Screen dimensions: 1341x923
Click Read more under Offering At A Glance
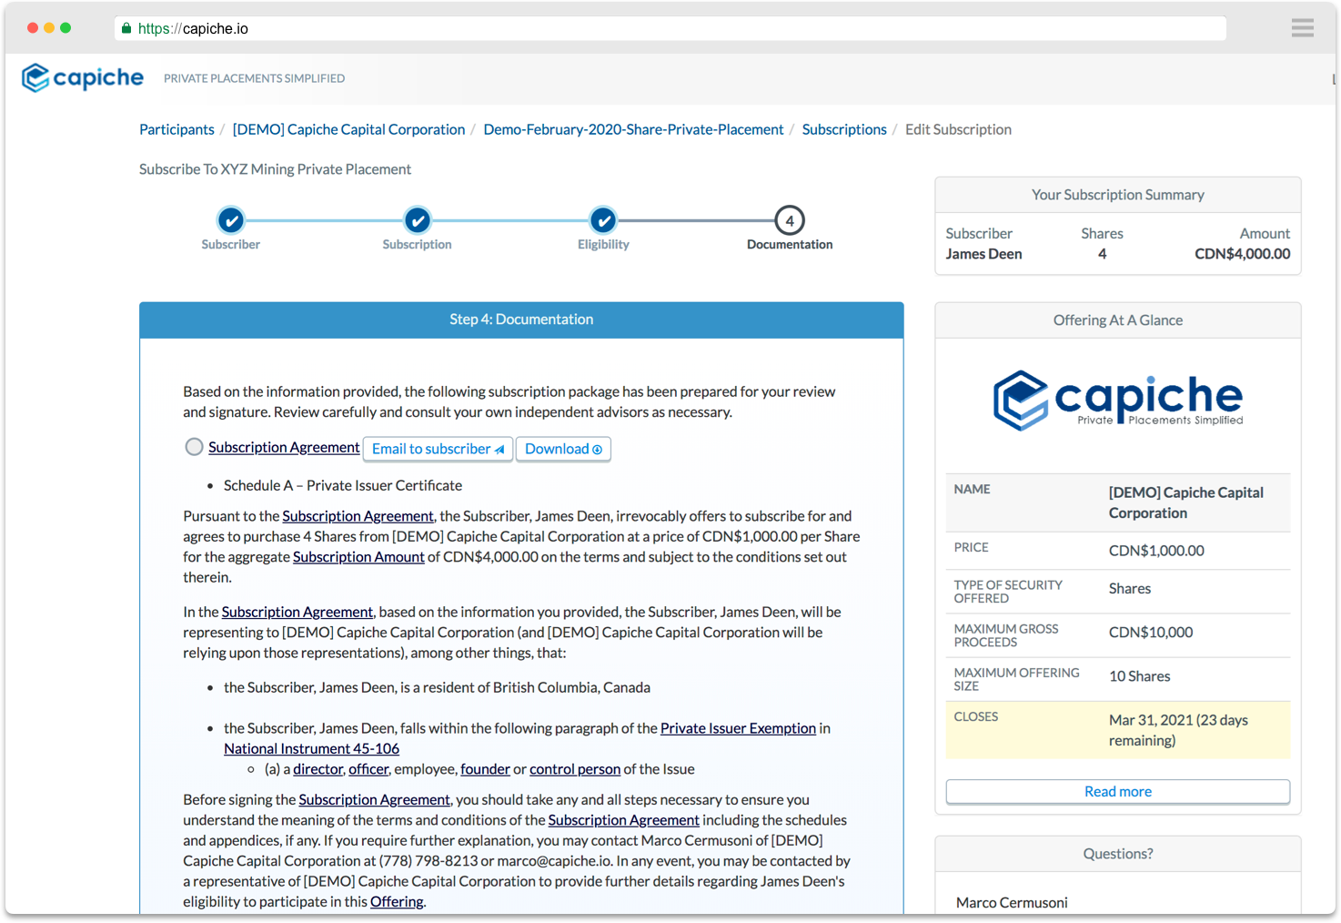click(x=1118, y=792)
